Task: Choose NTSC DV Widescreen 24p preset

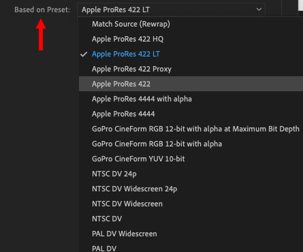Action: coord(191,189)
